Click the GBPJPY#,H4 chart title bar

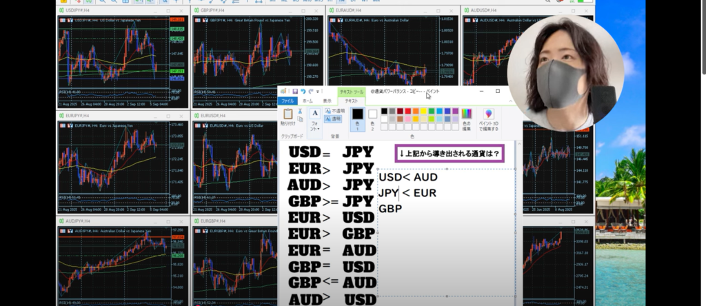(x=258, y=10)
